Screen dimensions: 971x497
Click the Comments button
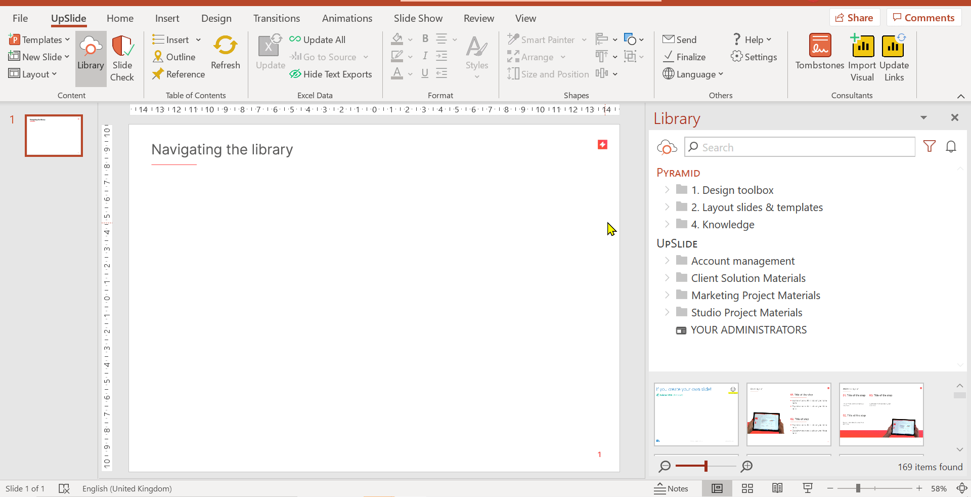[923, 18]
